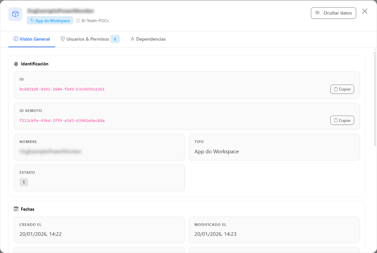Open the Dependencias tab
The image size is (377, 253).
(148, 39)
